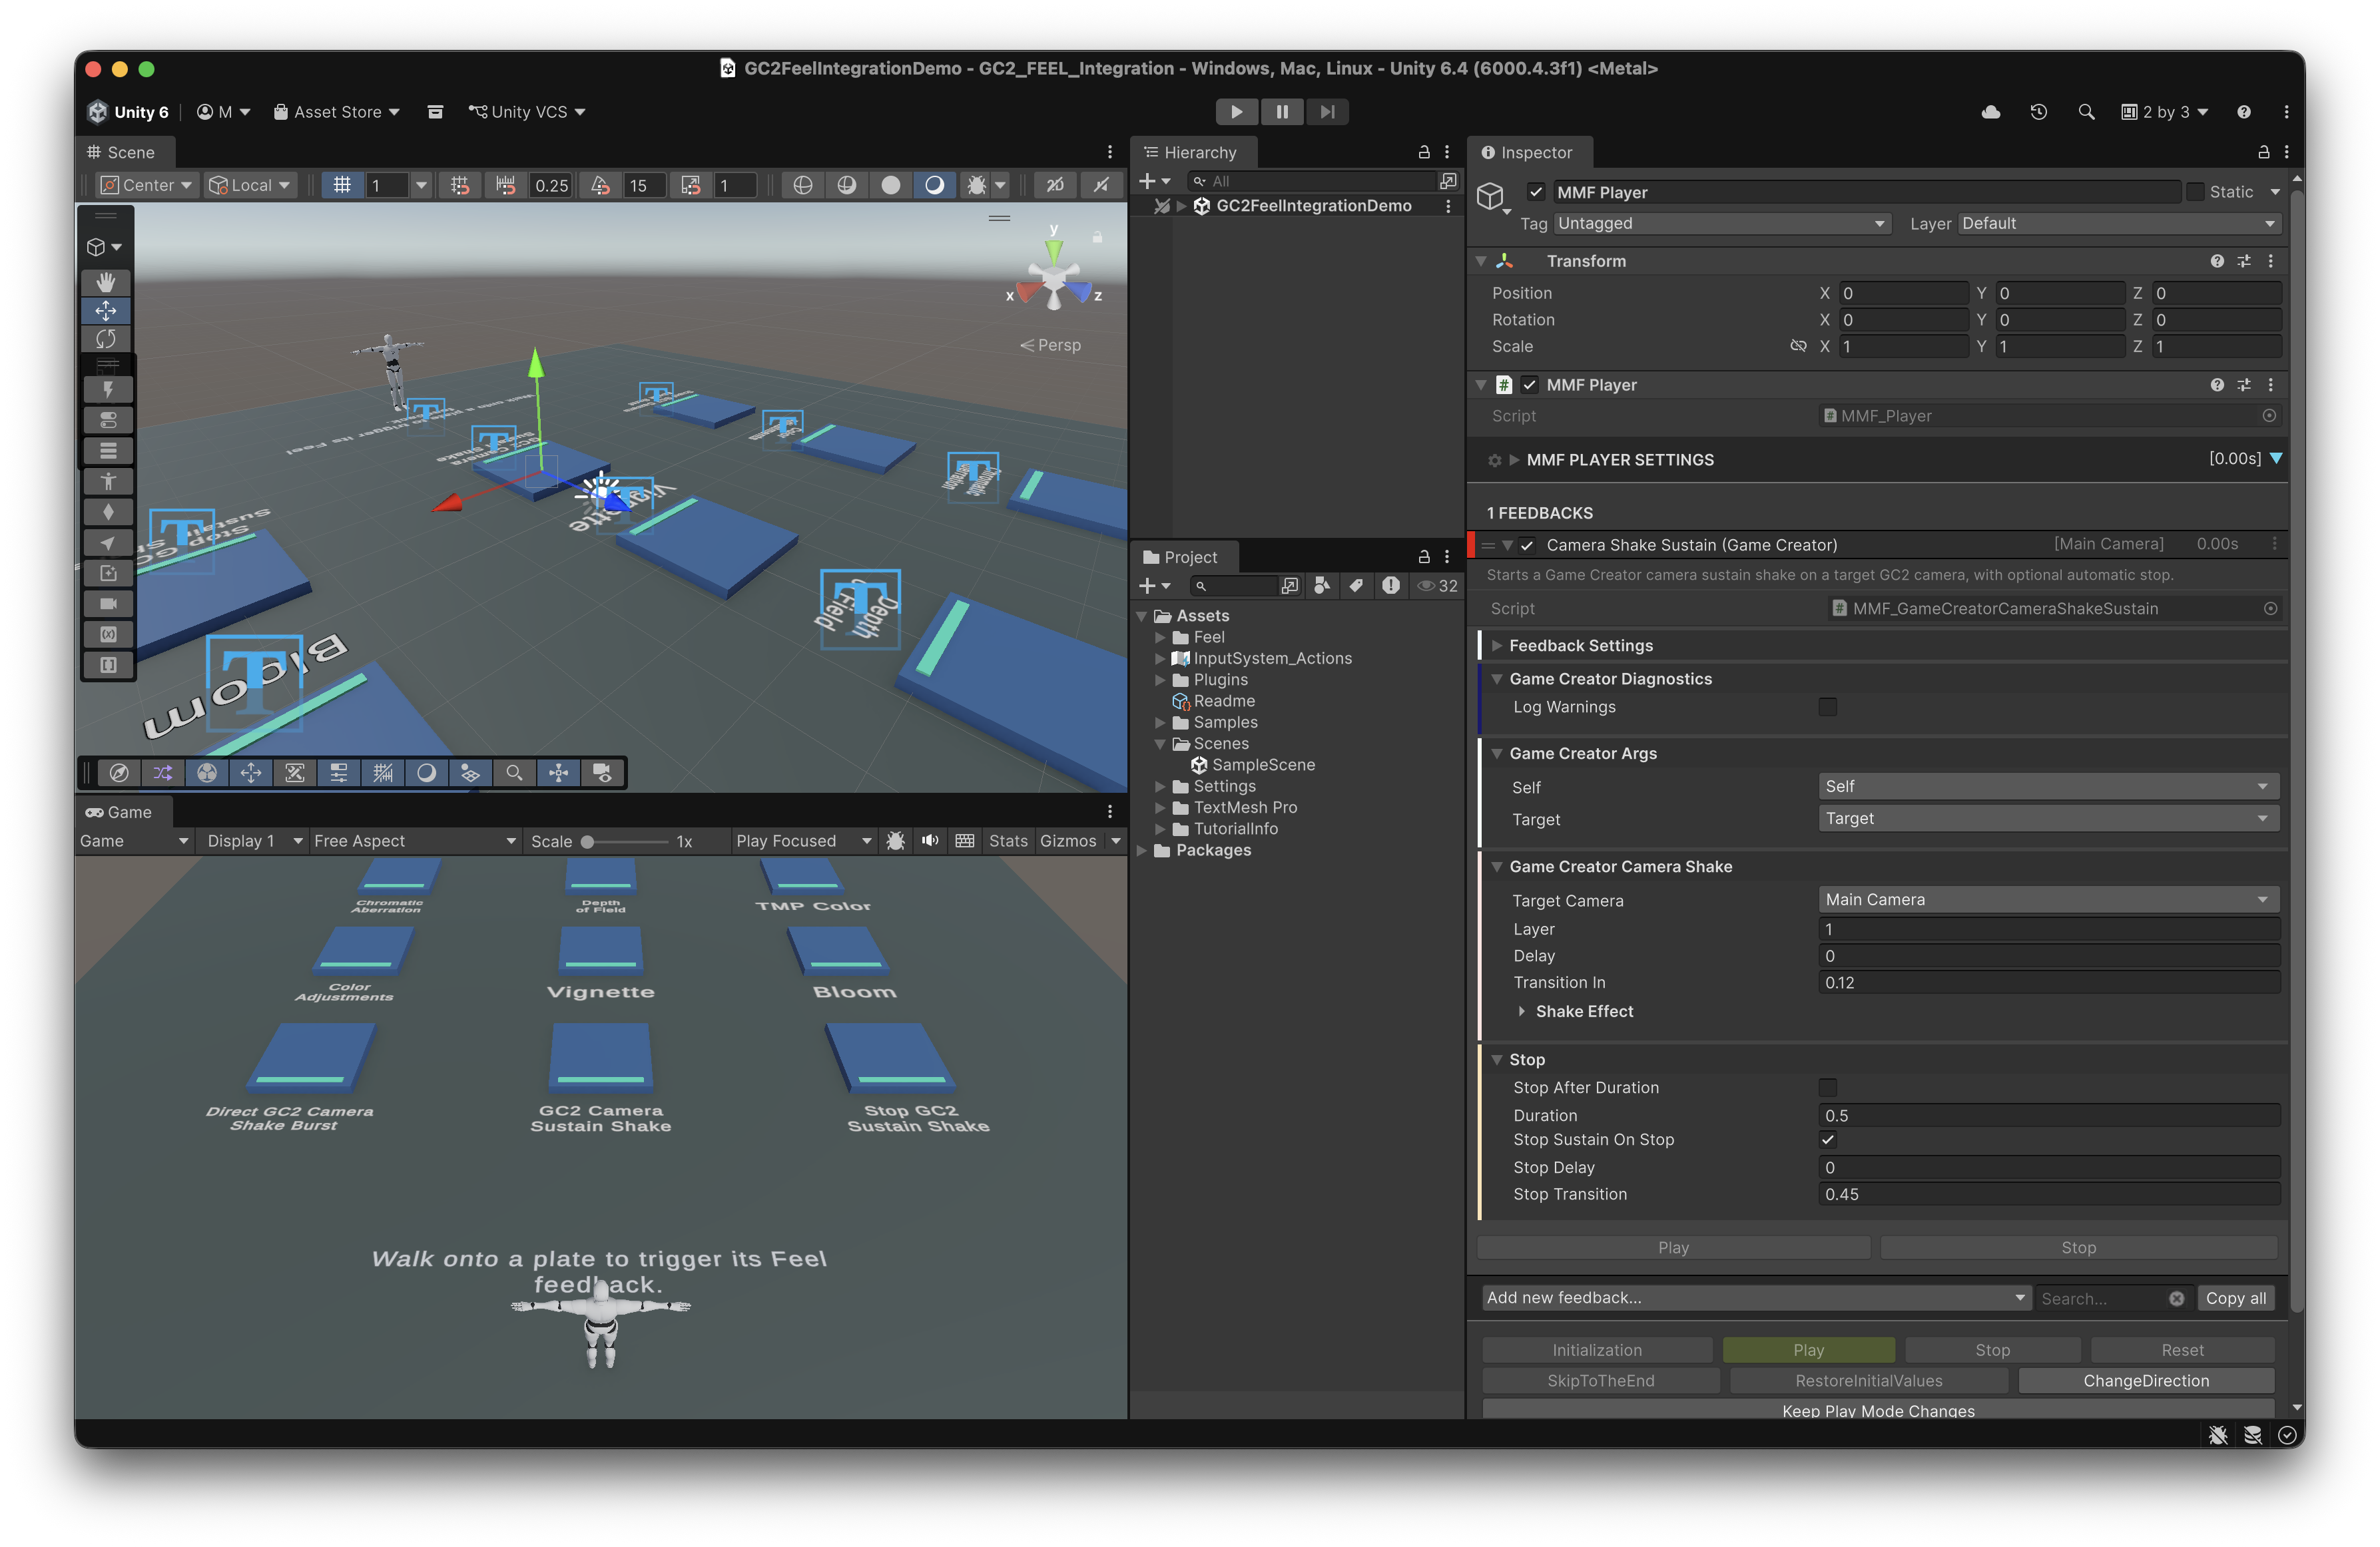
Task: Toggle Stats overlay in Game view
Action: 1008,841
